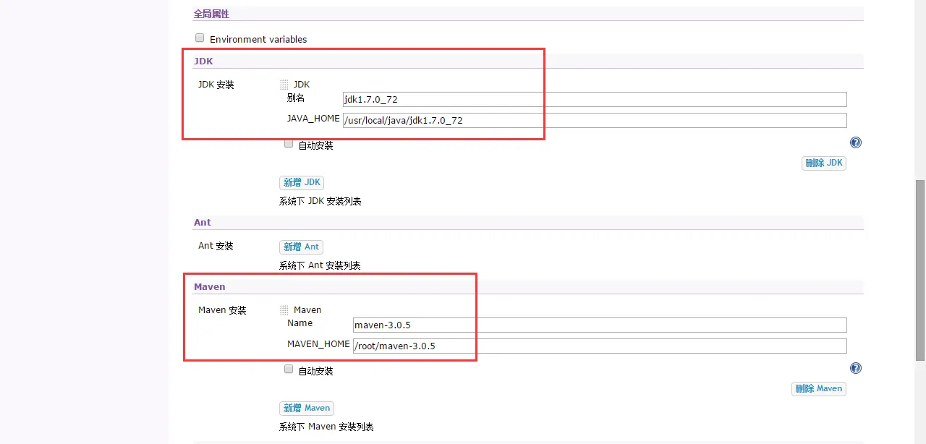
Task: Edit the Maven Name field
Action: click(x=600, y=325)
